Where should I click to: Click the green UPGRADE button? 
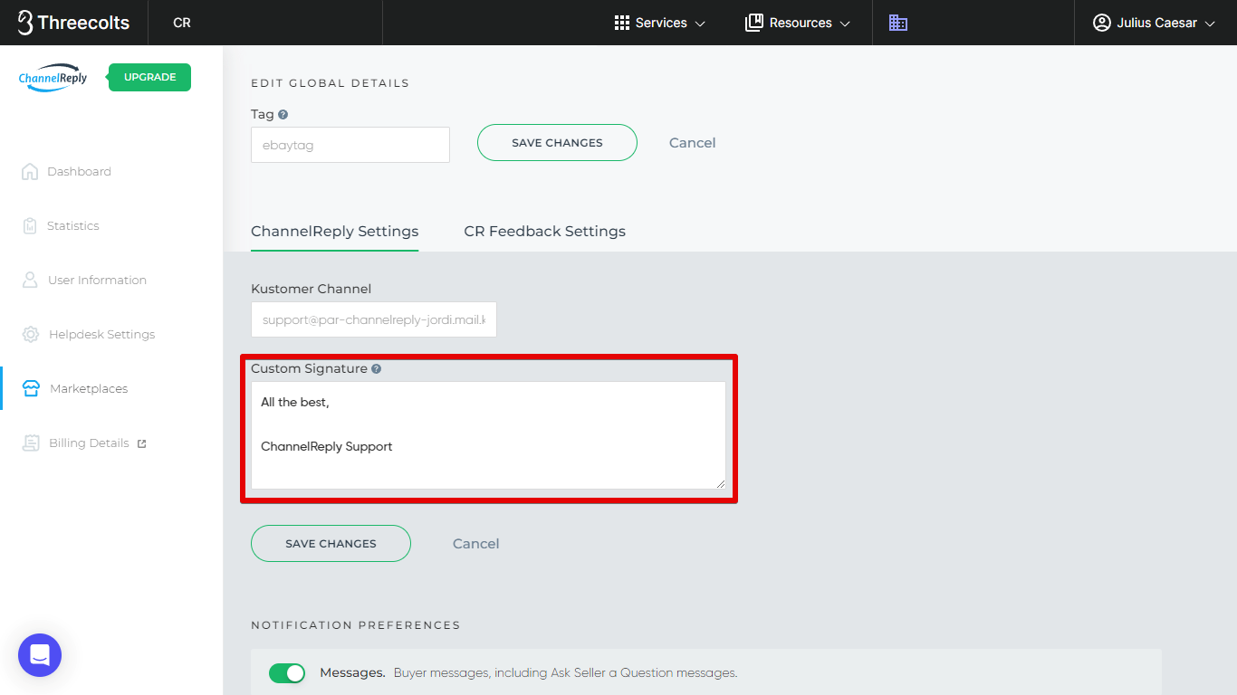pos(149,77)
